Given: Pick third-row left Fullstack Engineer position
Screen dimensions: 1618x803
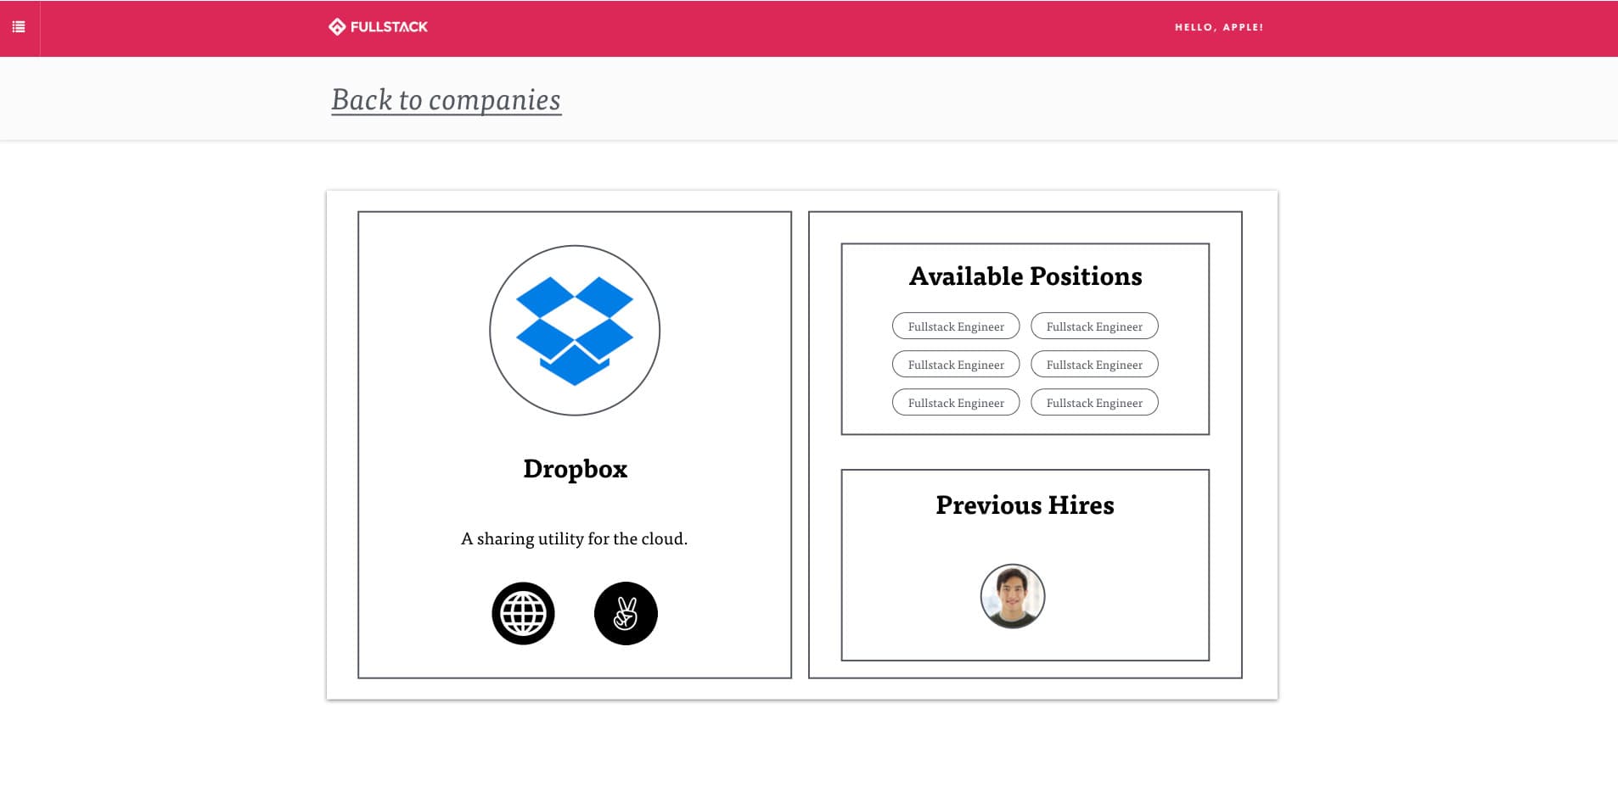Looking at the screenshot, I should pos(956,403).
